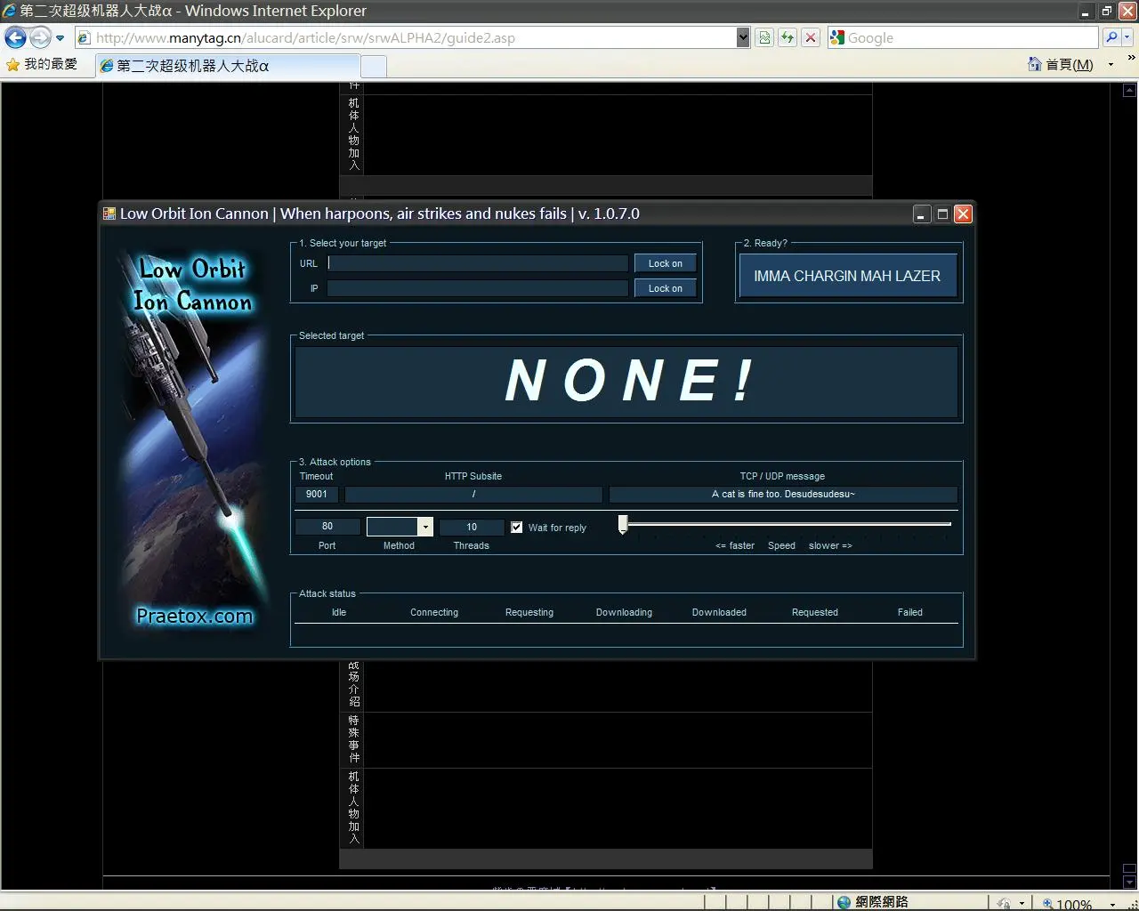Click the Downloaded status label
Viewport: 1139px width, 911px height.
(x=719, y=612)
